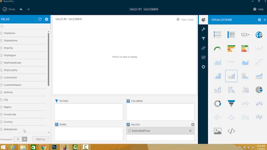Image resolution: width=267 pixels, height=150 pixels.
Task: Toggle Transposed list view button
Action: [x=18, y=139]
